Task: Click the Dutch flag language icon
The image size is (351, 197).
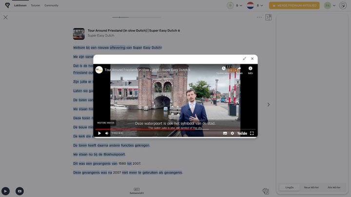Action: 250,5
